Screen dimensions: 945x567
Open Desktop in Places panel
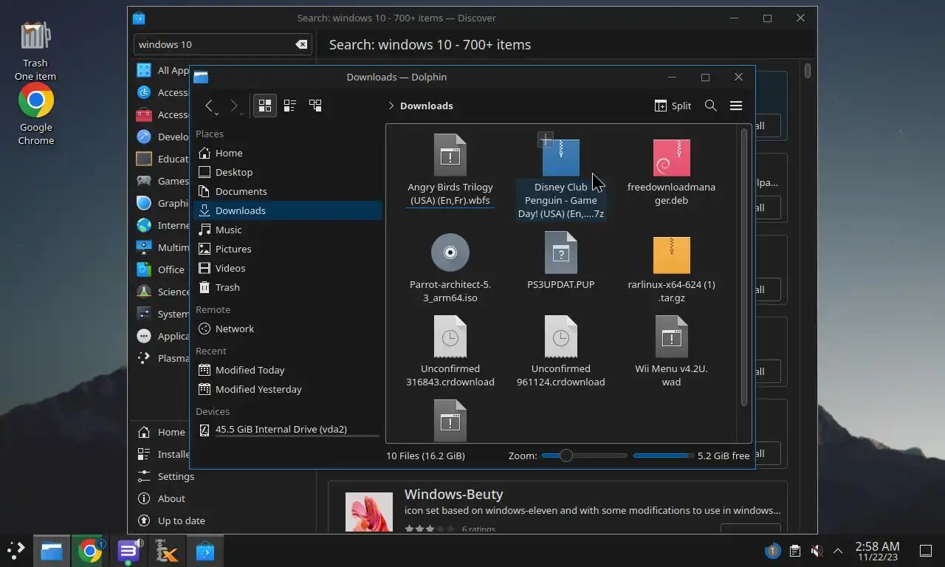pyautogui.click(x=288, y=172)
